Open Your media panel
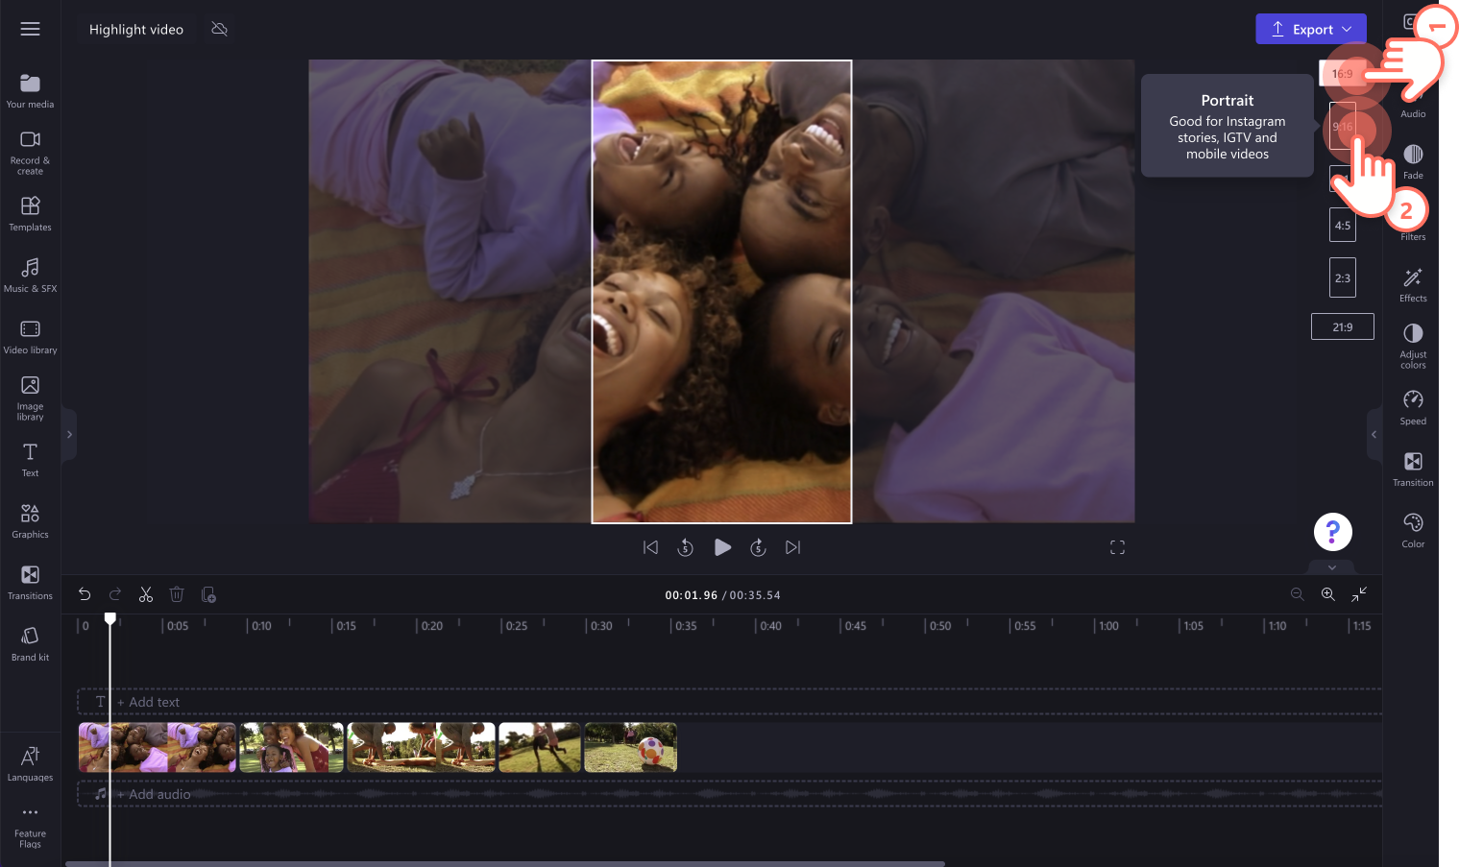This screenshot has height=867, width=1459. point(30,91)
